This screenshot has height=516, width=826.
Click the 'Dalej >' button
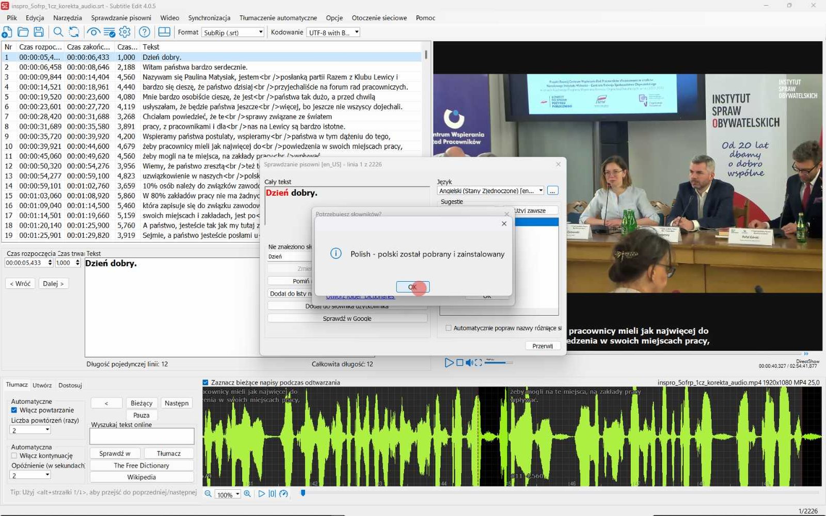tap(54, 283)
